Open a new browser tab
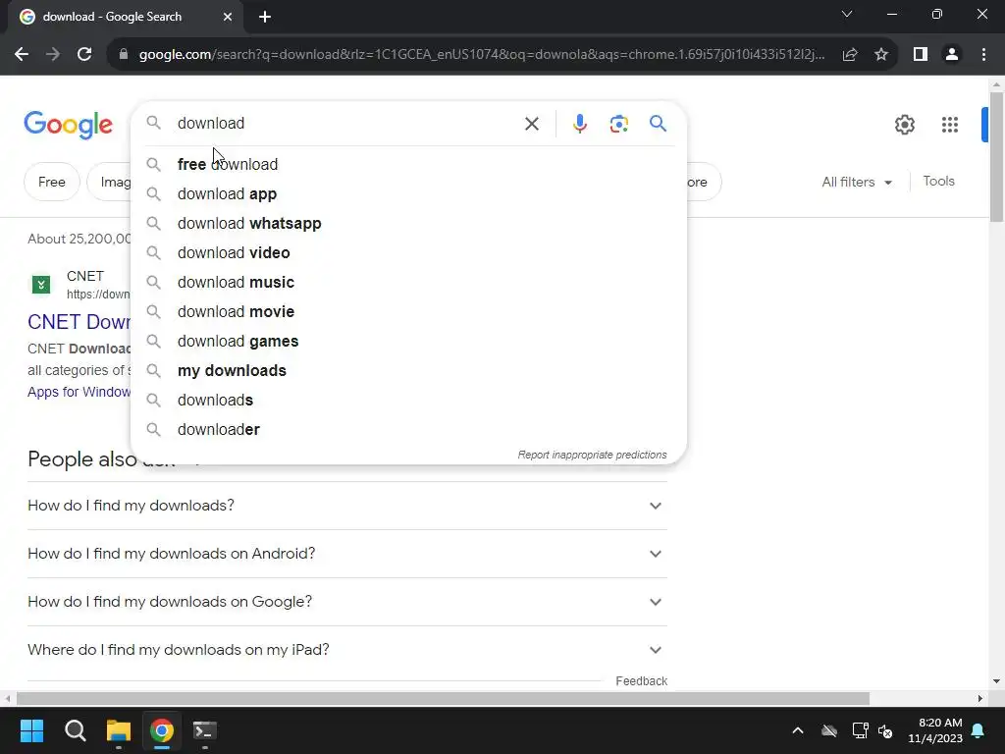This screenshot has width=1005, height=754. (265, 17)
